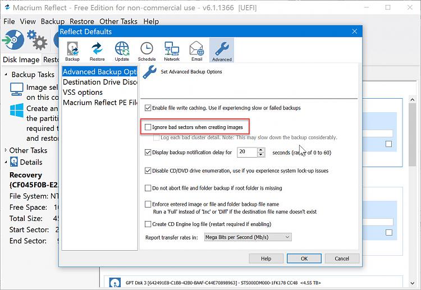
Task: Open the Schedule settings clock icon
Action: tap(147, 51)
